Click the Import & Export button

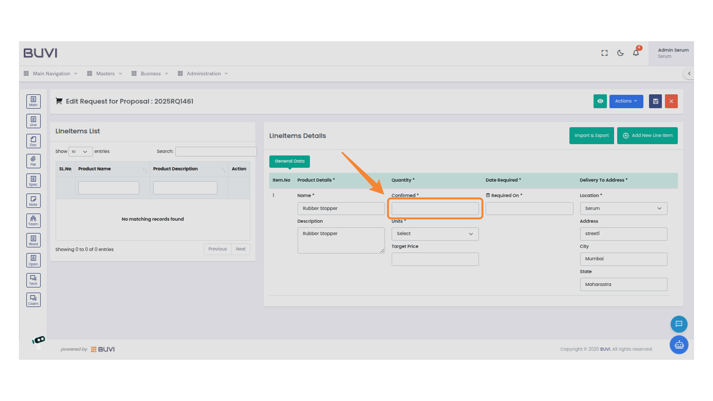(592, 136)
